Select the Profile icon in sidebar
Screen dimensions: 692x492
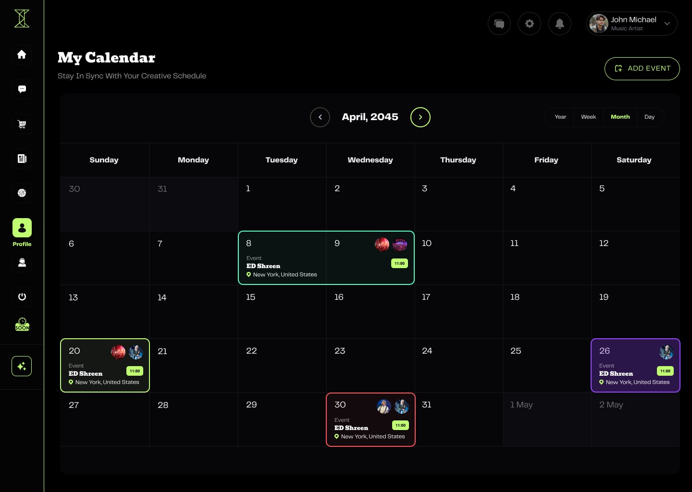22,228
